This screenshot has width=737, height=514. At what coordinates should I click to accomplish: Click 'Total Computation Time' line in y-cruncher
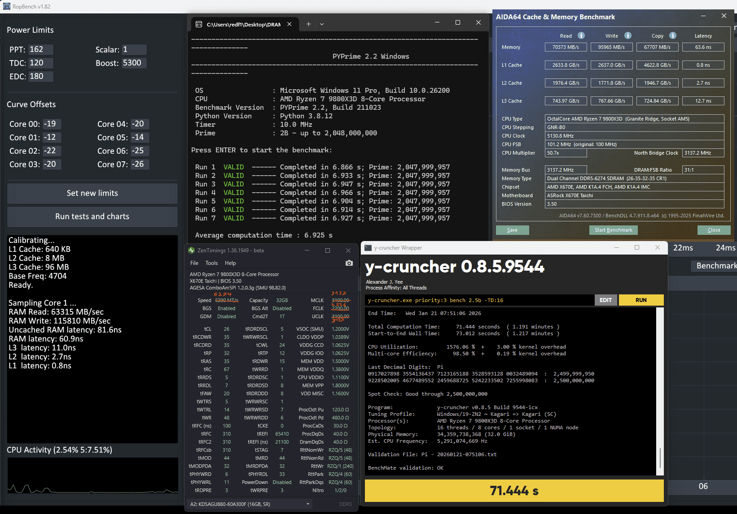[464, 327]
